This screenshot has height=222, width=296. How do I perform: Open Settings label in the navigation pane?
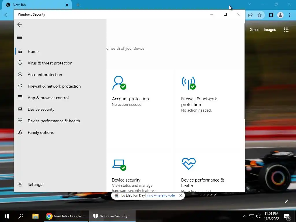35,184
